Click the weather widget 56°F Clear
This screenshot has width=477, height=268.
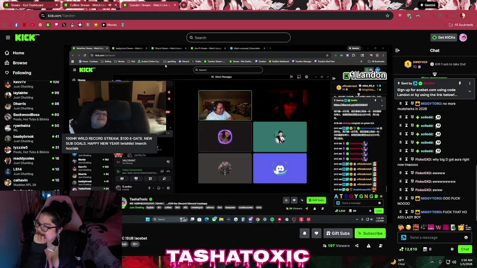click(398, 262)
